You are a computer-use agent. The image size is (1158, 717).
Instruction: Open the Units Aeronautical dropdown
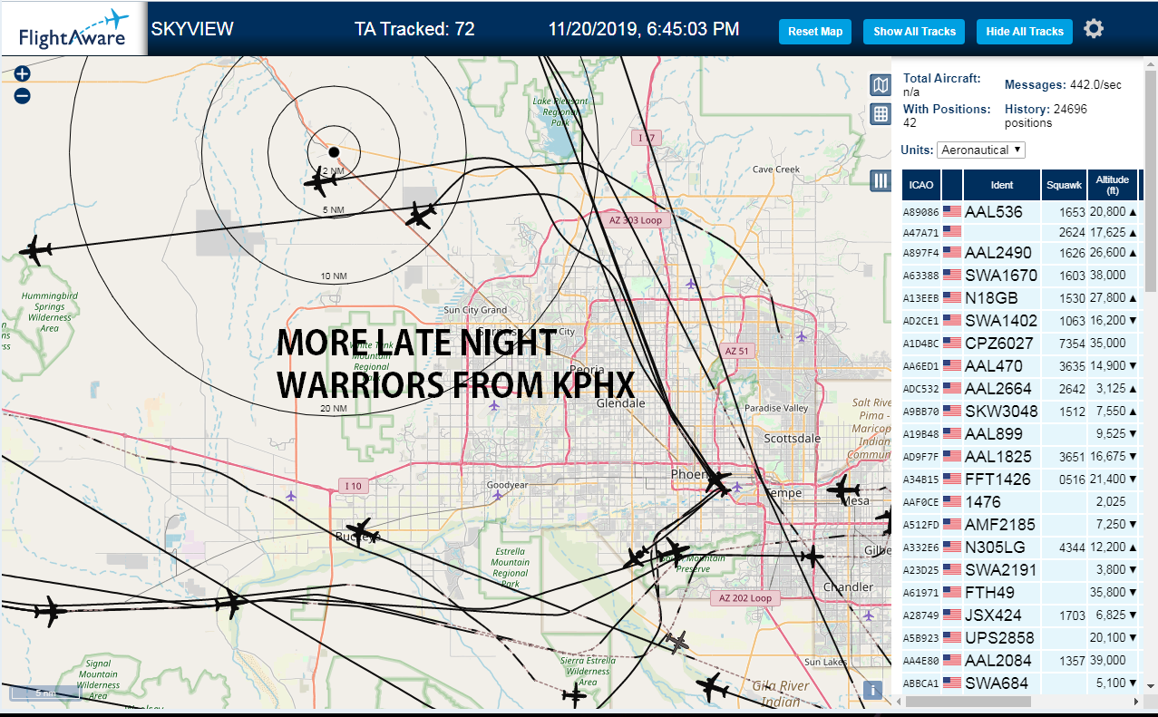click(x=980, y=150)
